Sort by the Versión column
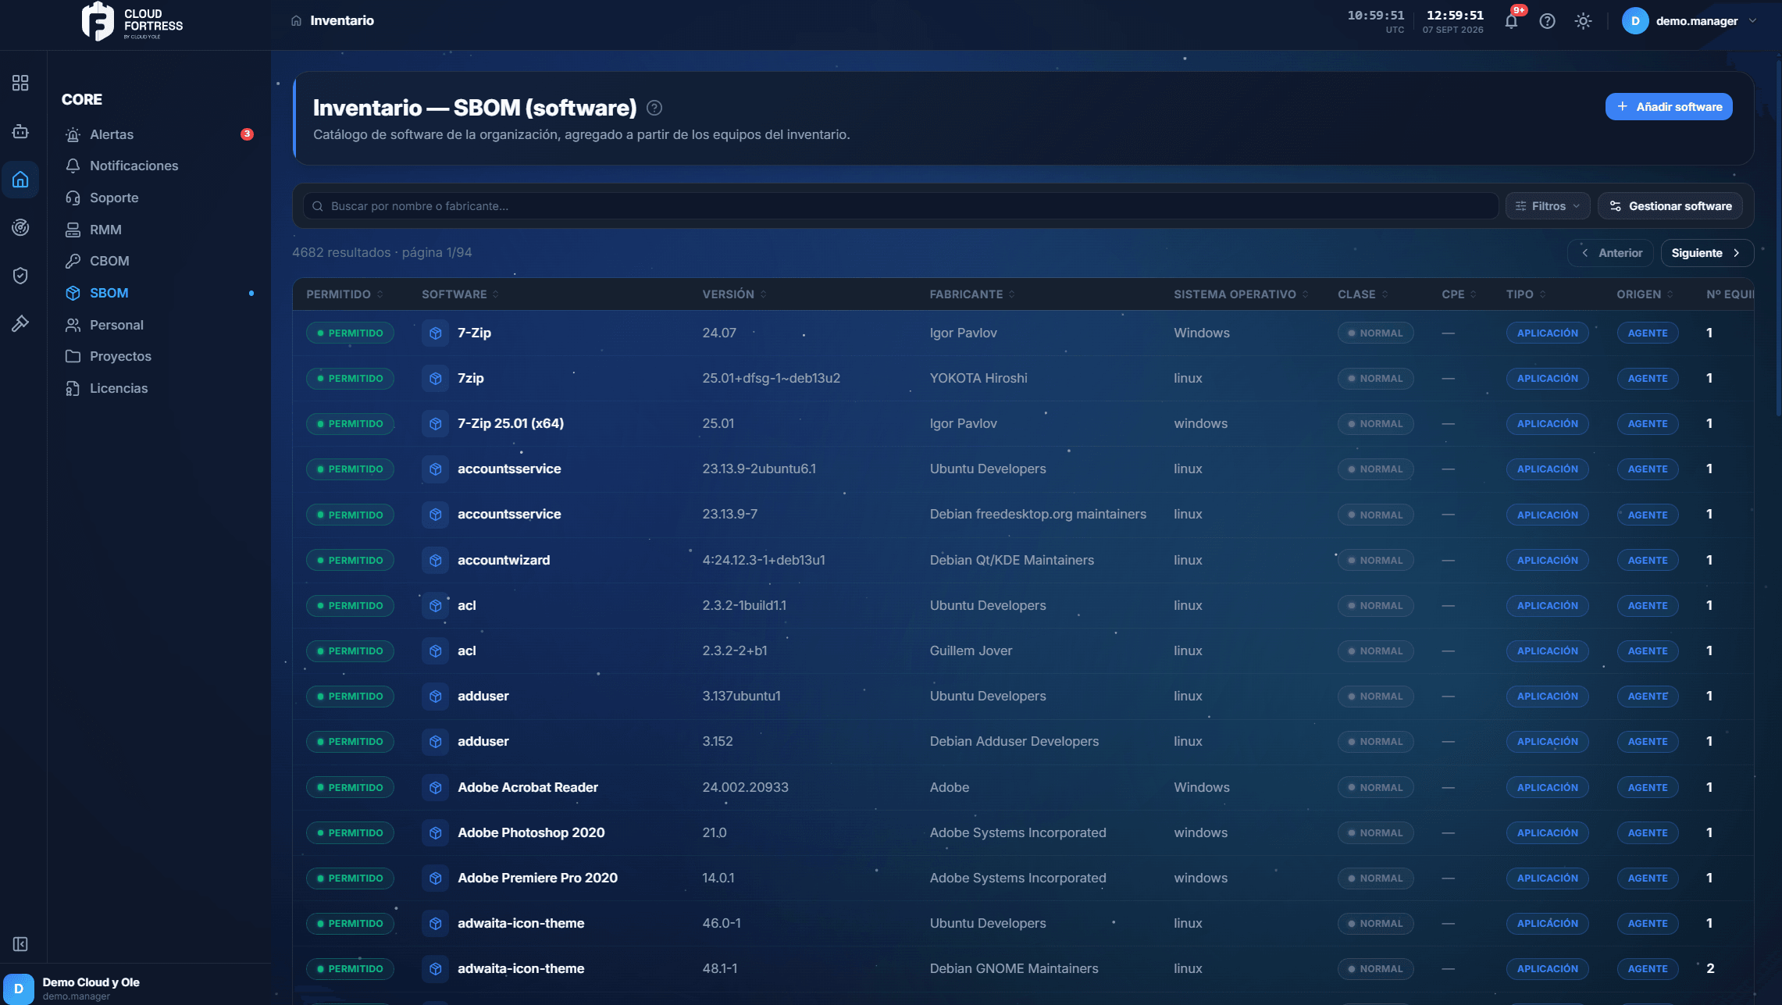 point(734,294)
